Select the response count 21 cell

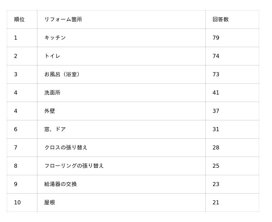coord(216,202)
